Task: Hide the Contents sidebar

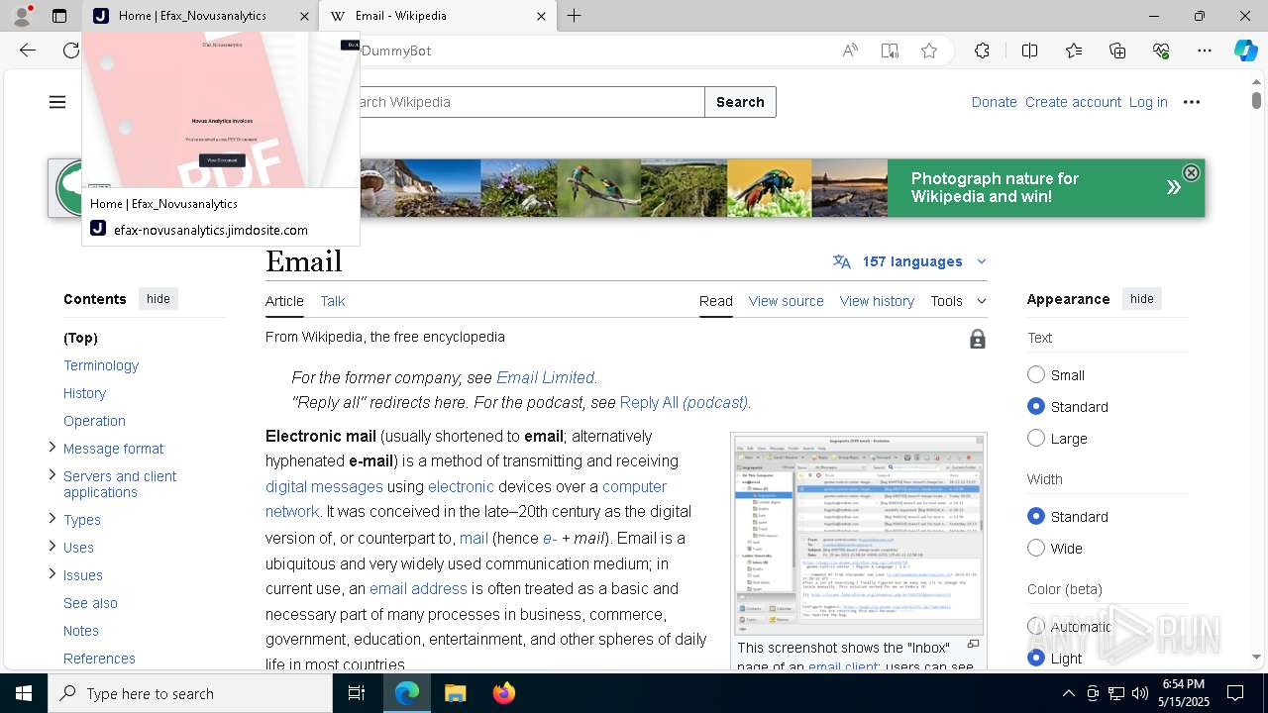Action: [x=158, y=299]
